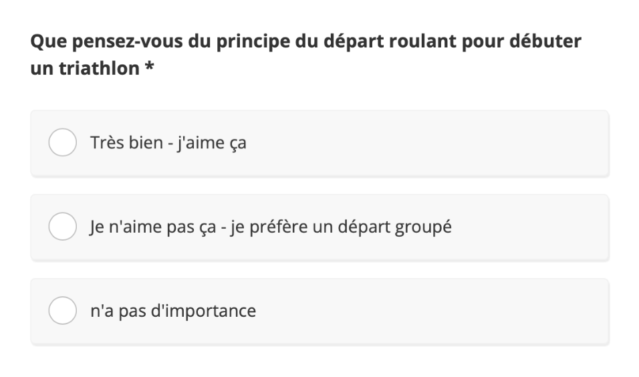This screenshot has height=377, width=639.
Task: Choose the first answer option card
Action: (x=320, y=143)
